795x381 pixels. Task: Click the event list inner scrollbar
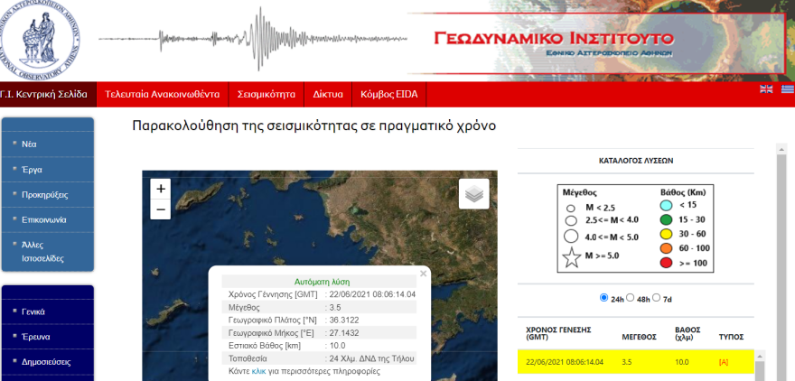760,366
